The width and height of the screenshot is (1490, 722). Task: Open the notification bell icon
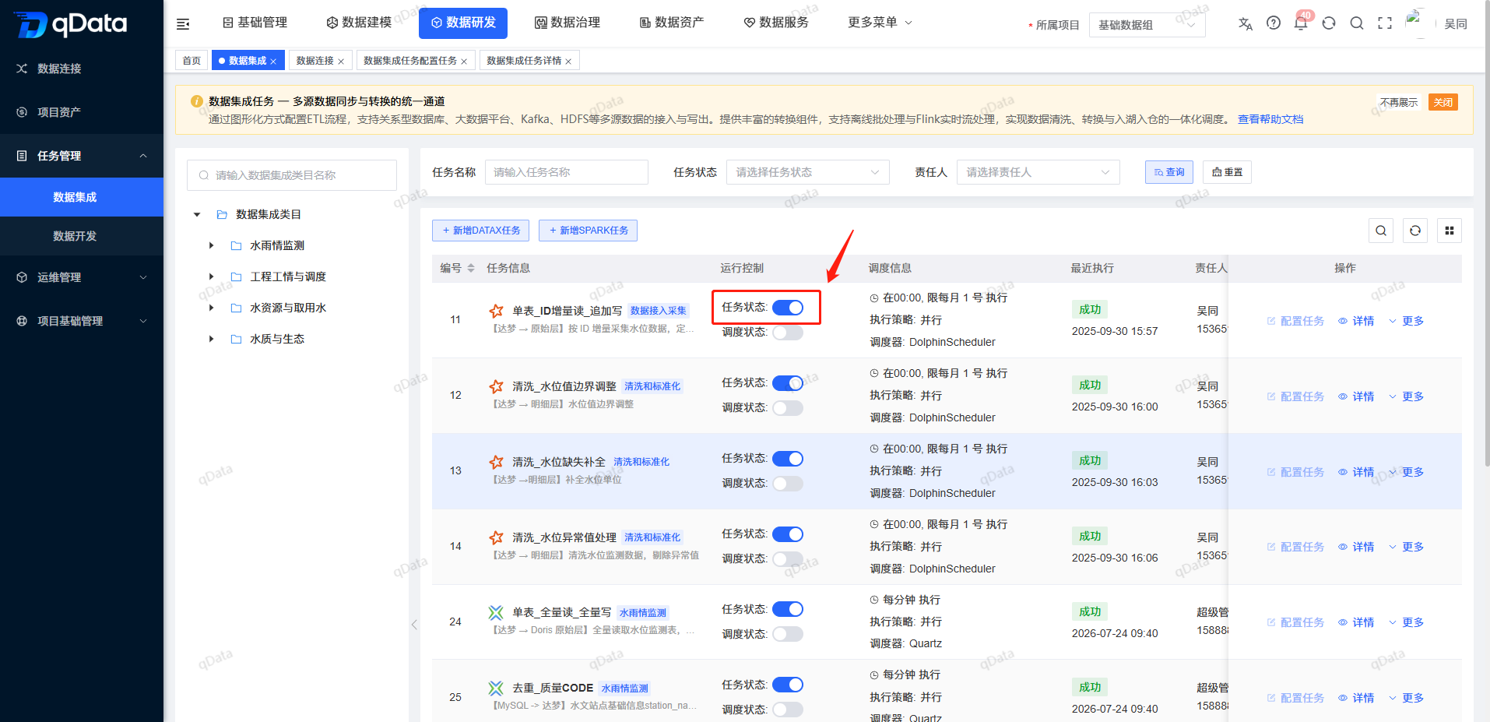coord(1301,23)
